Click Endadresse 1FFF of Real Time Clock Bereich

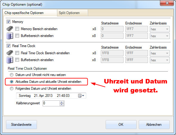(x=137, y=53)
